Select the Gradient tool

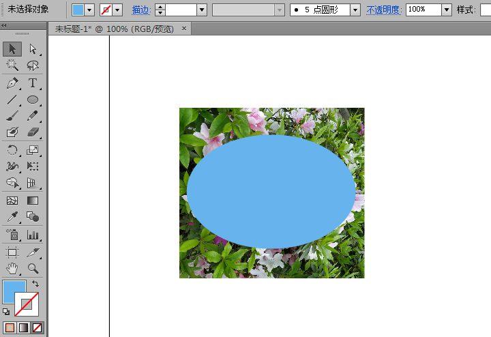click(x=33, y=201)
